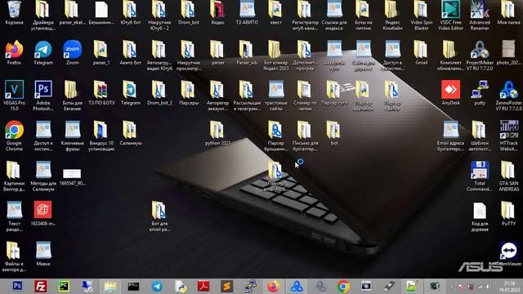This screenshot has height=294, width=523.
Task: Open FileZilla from the taskbar
Action: (x=41, y=286)
